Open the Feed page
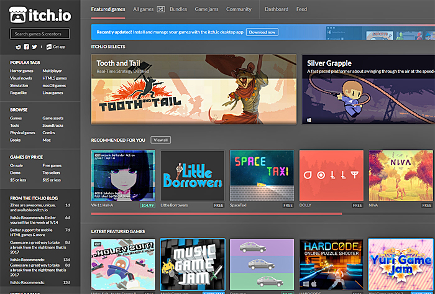This screenshot has width=435, height=294. click(301, 9)
